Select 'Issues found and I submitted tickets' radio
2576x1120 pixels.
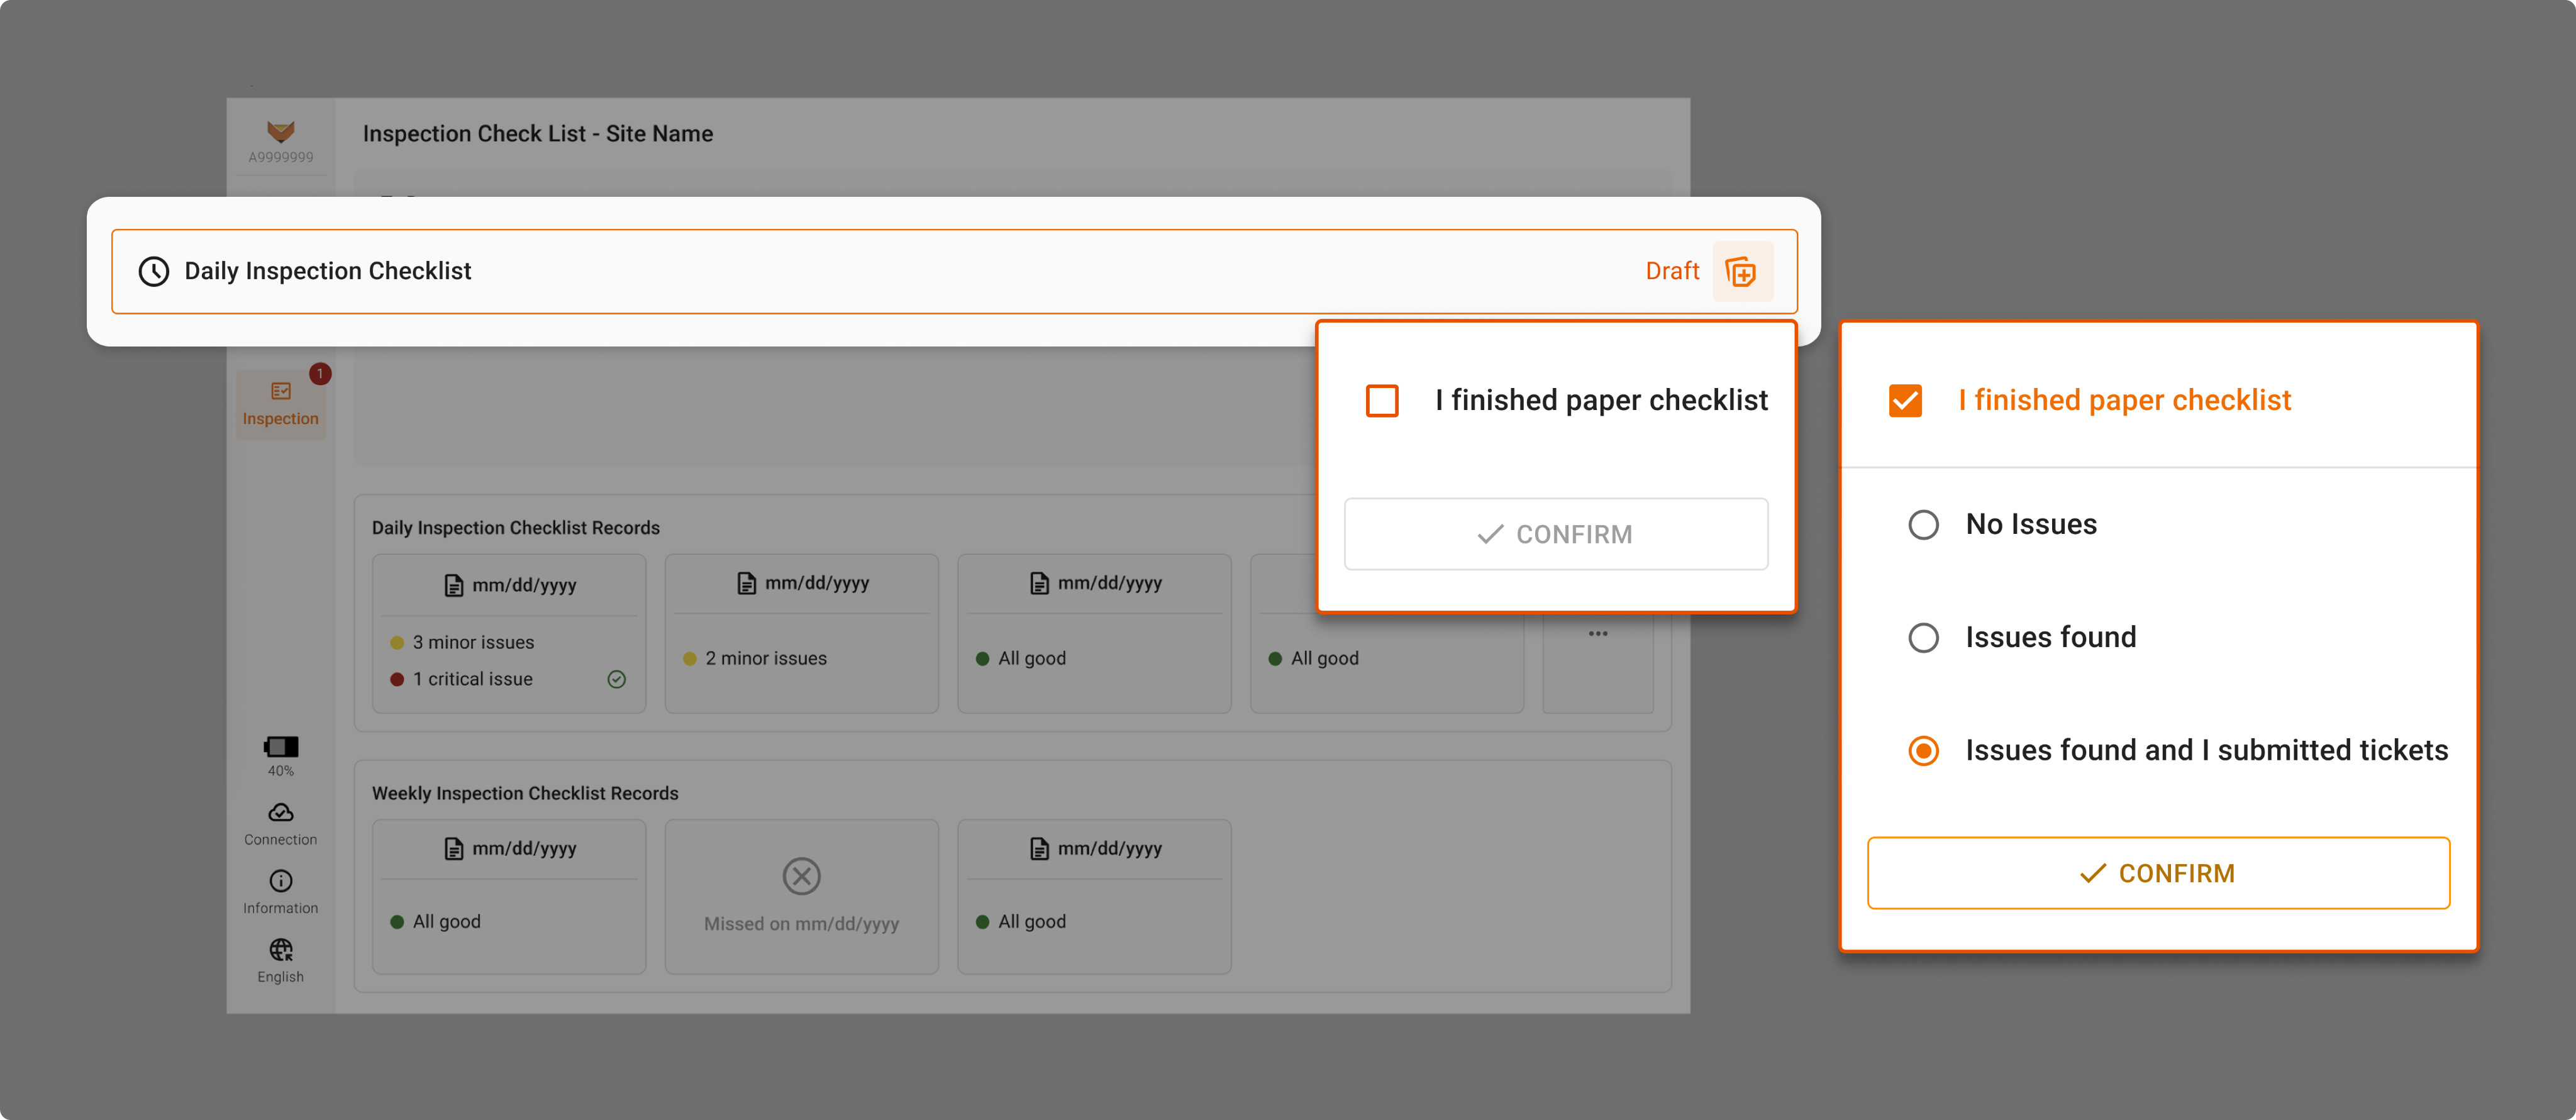click(1923, 751)
